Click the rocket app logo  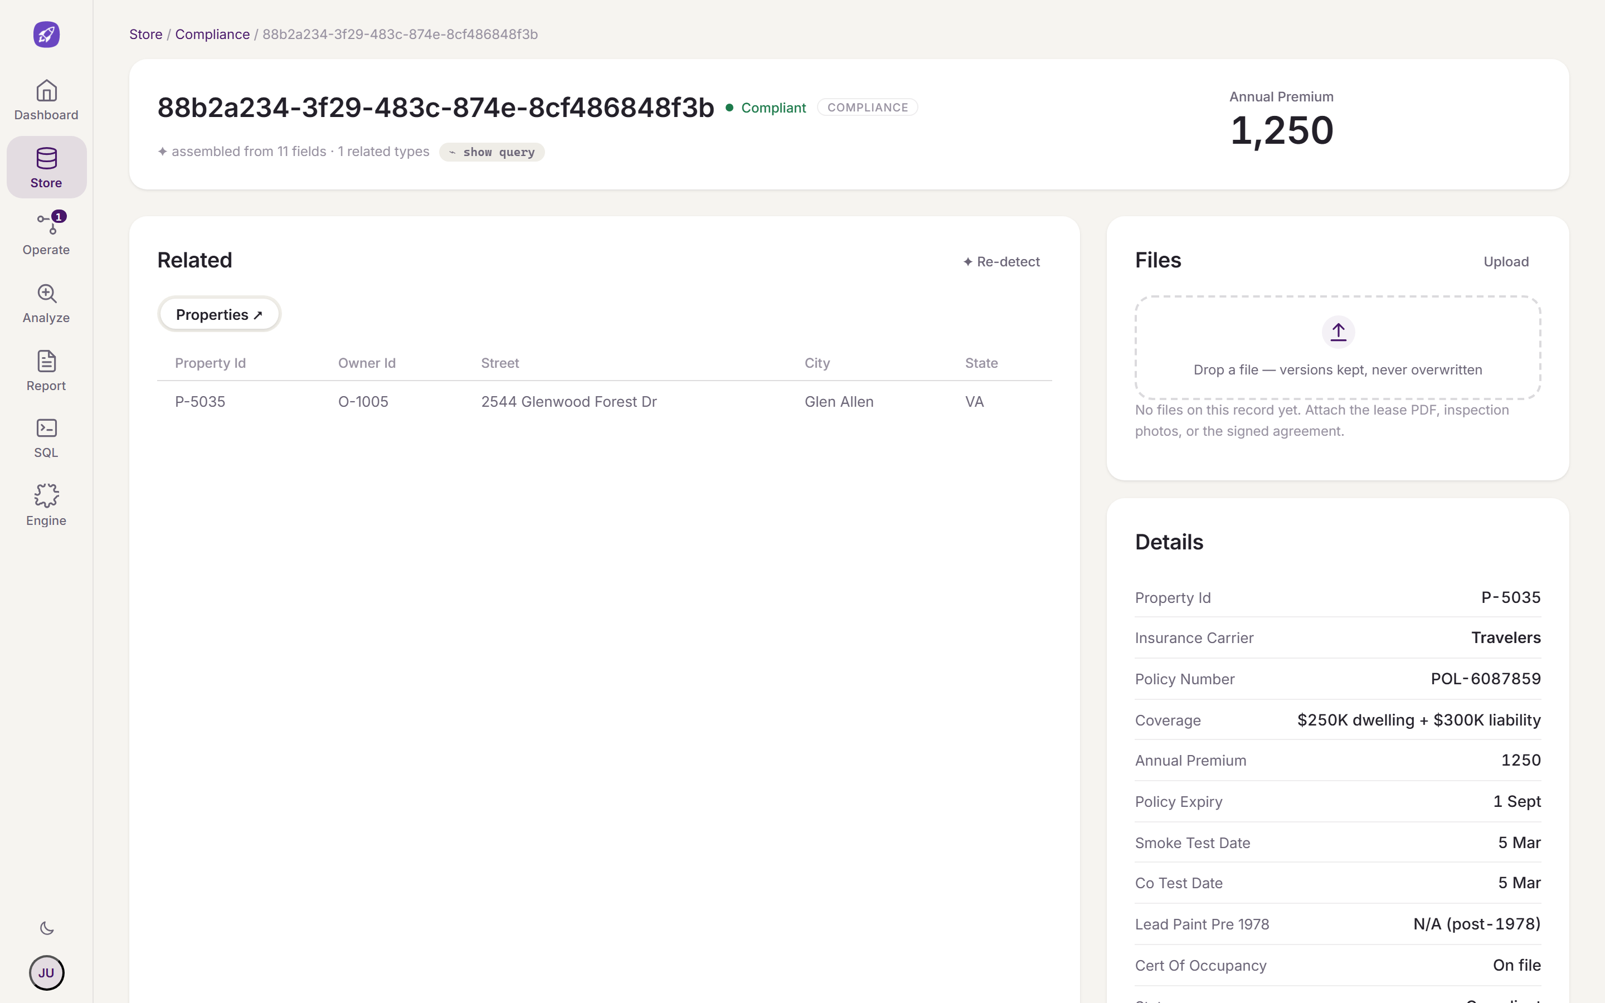[46, 35]
